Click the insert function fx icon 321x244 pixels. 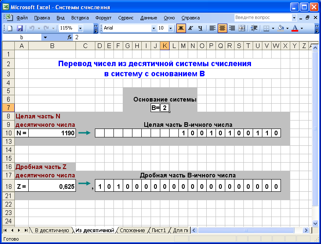pos(70,37)
